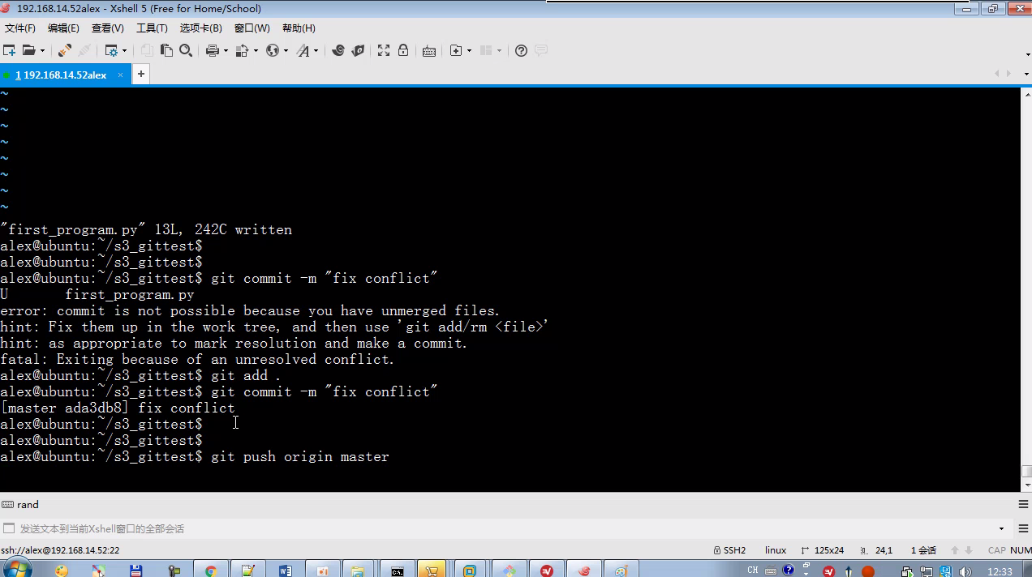Expand the Print icon dropdown arrow
Screen dimensions: 1032x577
(x=225, y=50)
